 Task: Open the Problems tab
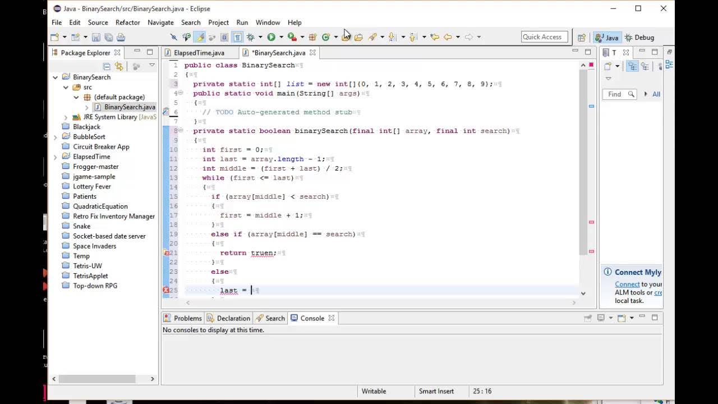coord(183,318)
